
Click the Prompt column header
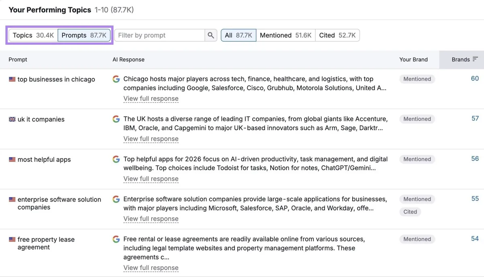pyautogui.click(x=18, y=60)
